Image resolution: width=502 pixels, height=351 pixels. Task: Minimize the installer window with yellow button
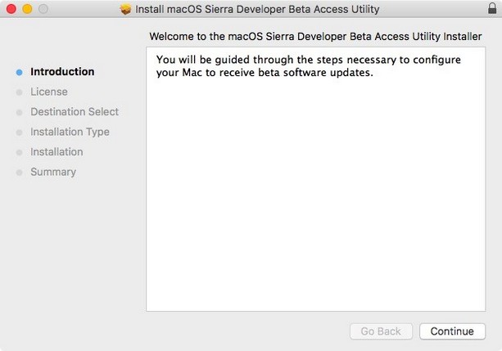click(x=28, y=9)
